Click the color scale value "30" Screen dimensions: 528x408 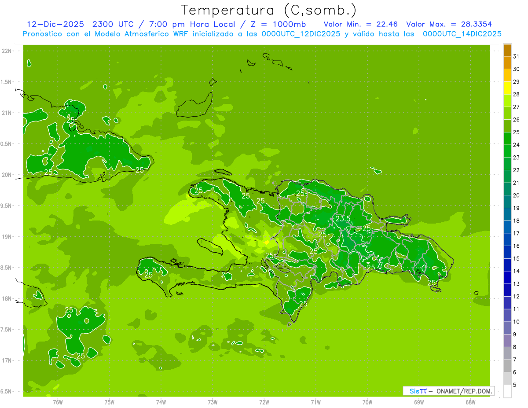517,69
